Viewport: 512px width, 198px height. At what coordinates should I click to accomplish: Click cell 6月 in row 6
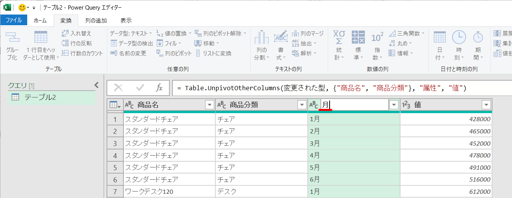354,180
